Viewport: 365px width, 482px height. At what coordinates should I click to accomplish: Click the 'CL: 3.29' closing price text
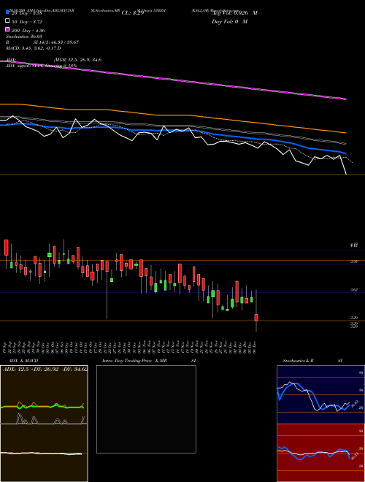pyautogui.click(x=133, y=13)
